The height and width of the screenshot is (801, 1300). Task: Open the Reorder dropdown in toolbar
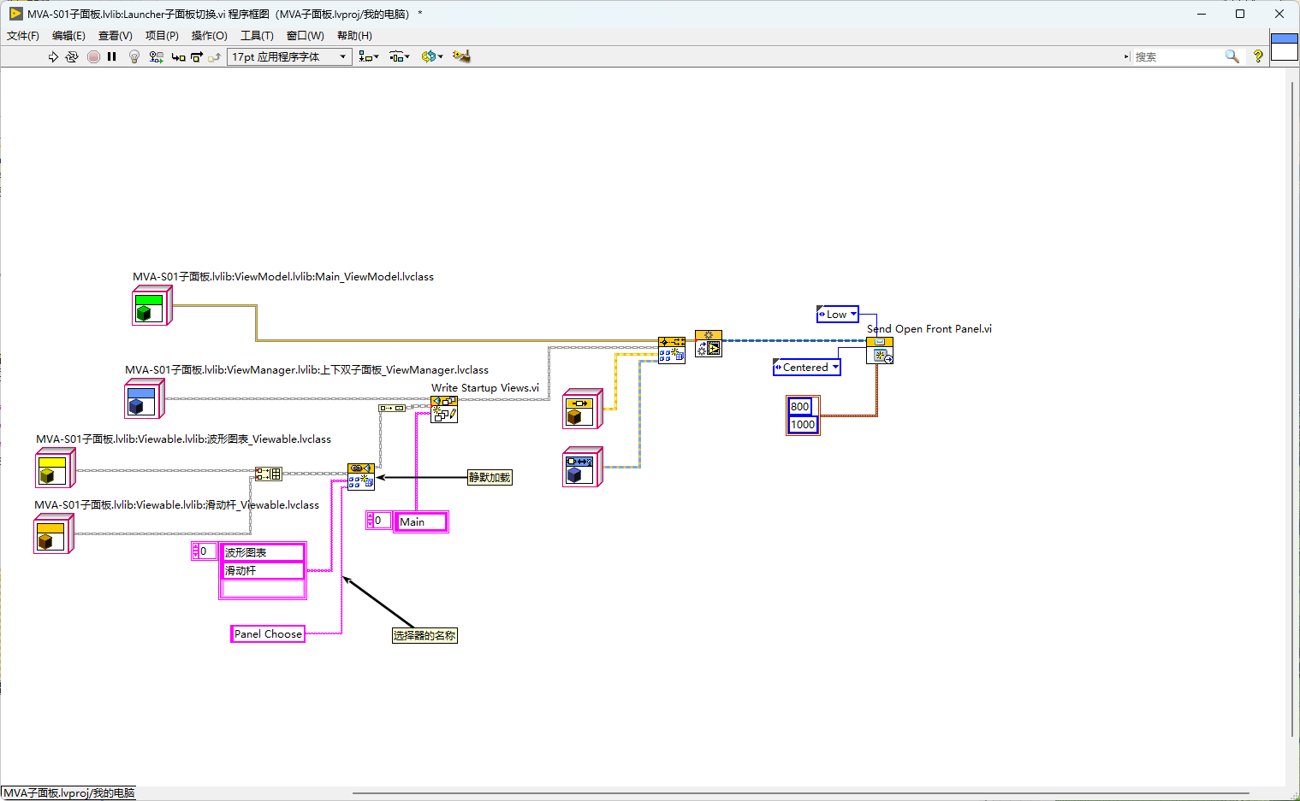tap(432, 56)
